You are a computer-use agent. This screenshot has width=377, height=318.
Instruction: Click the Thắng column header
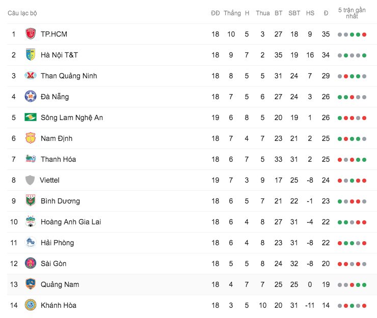(x=232, y=13)
